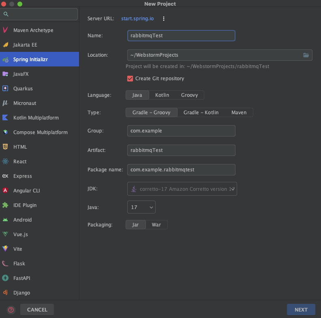Click the search magnifier icon
The height and width of the screenshot is (318, 321).
point(6,14)
